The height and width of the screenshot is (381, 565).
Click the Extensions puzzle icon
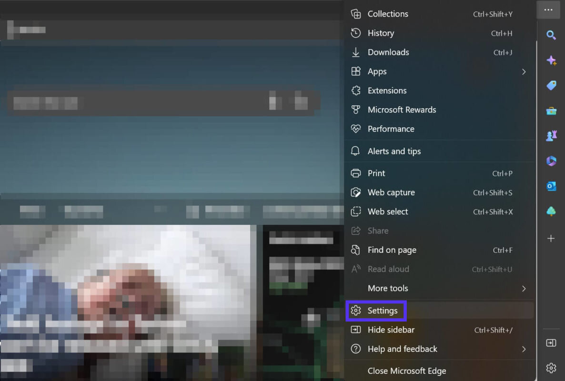(x=356, y=90)
